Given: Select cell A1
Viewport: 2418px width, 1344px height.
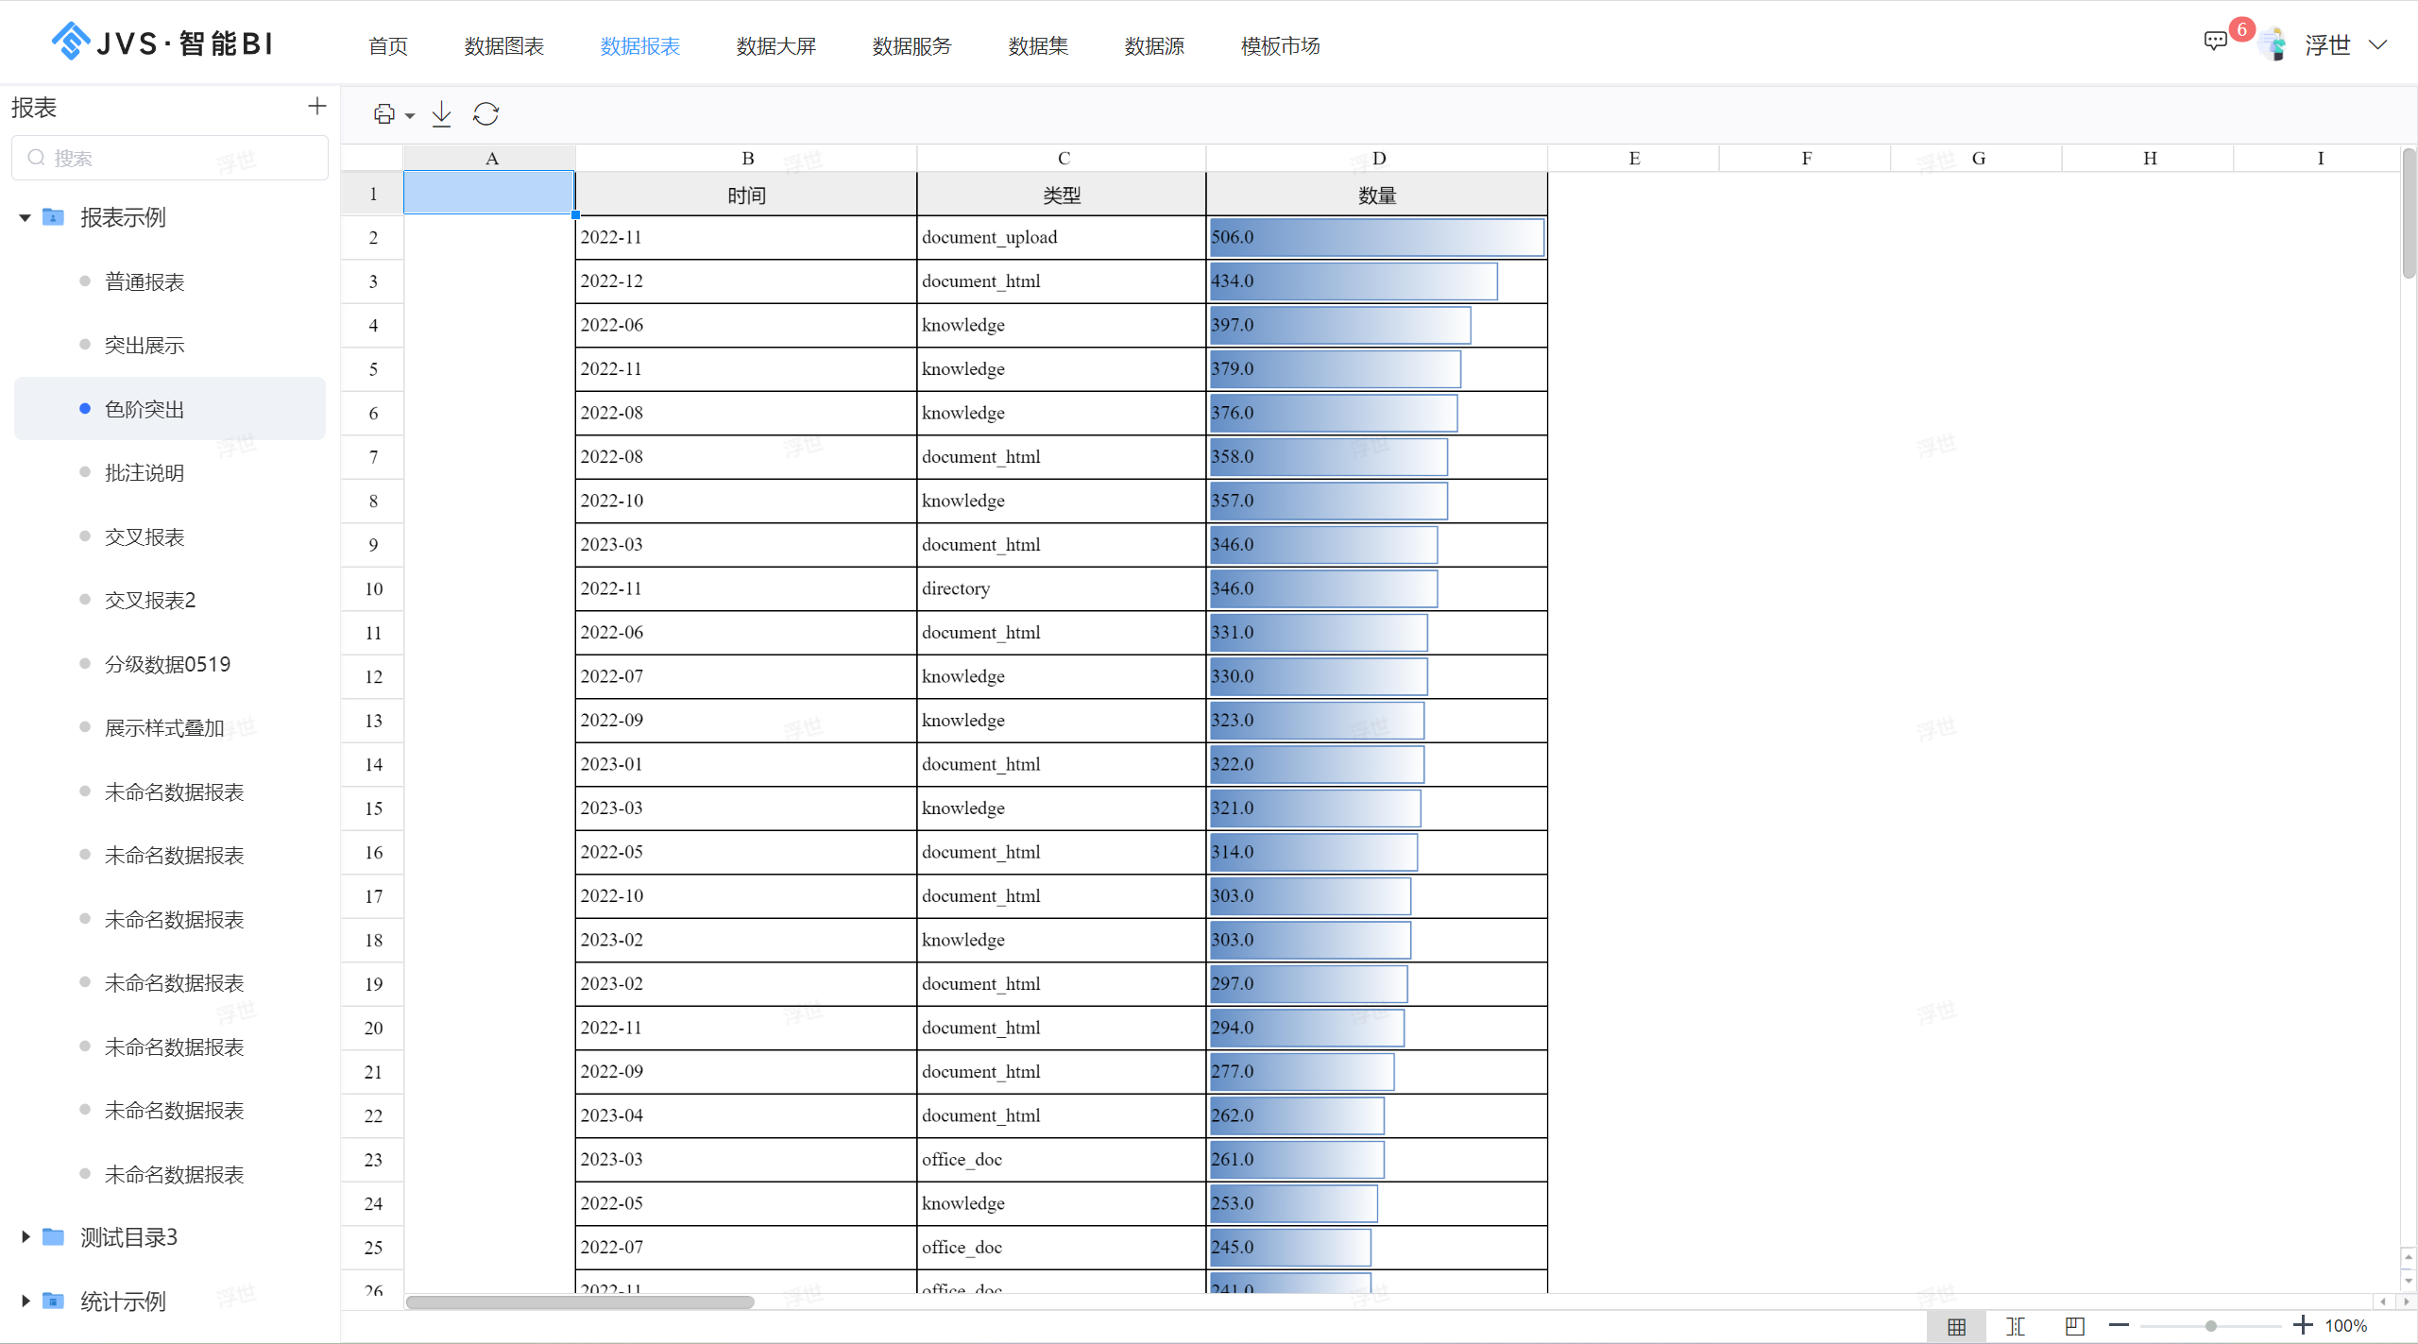Looking at the screenshot, I should click(x=489, y=193).
